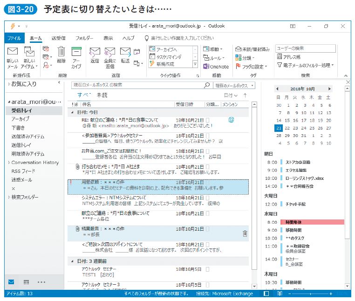Toggle flag box on アウトルック セミナー TEST1 message
The image size is (355, 301).
(207, 269)
